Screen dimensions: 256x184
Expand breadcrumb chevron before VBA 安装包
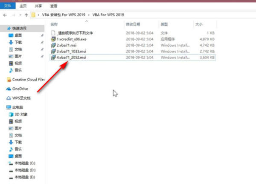coord(38,15)
